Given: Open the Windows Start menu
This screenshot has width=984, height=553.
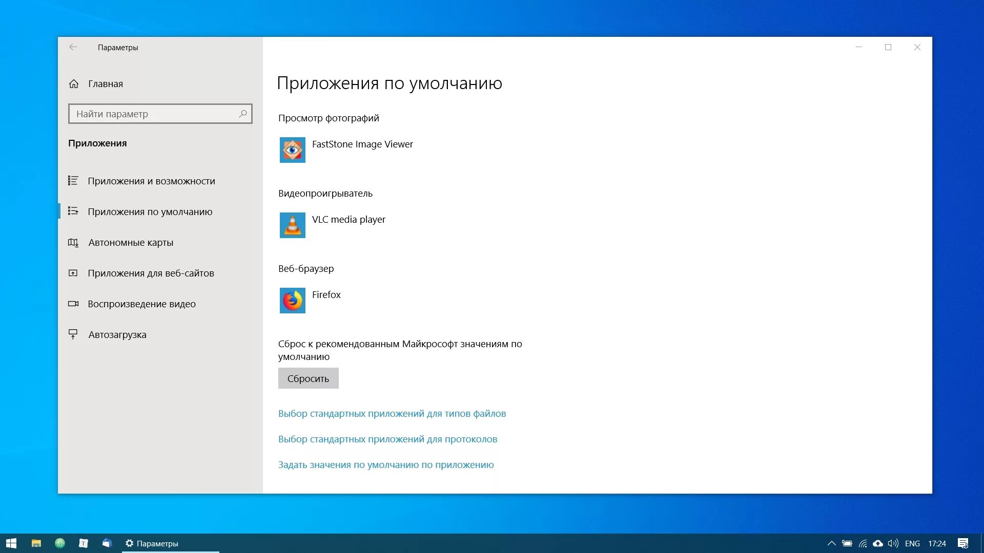Looking at the screenshot, I should tap(11, 543).
